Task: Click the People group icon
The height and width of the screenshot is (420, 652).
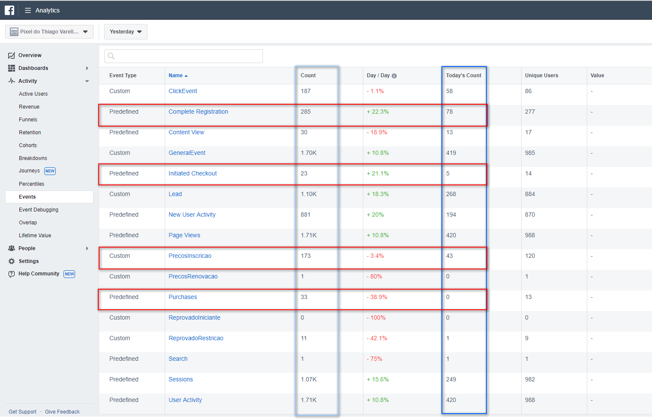Action: (x=12, y=248)
